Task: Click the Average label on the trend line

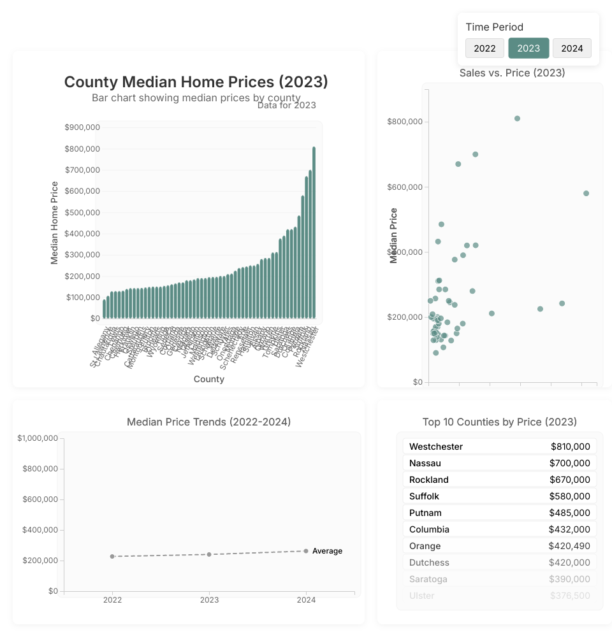Action: pos(327,551)
